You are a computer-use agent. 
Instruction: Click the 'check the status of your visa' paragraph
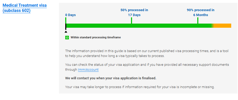(147, 67)
